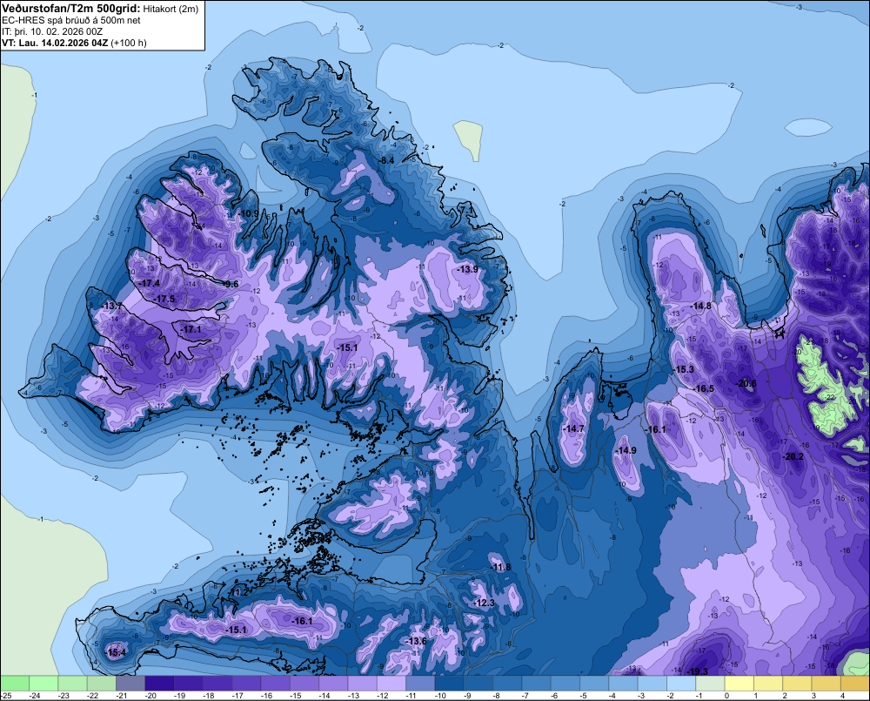Image resolution: width=870 pixels, height=701 pixels.
Task: Click the -15.4 temperature value on the map
Action: (x=116, y=653)
